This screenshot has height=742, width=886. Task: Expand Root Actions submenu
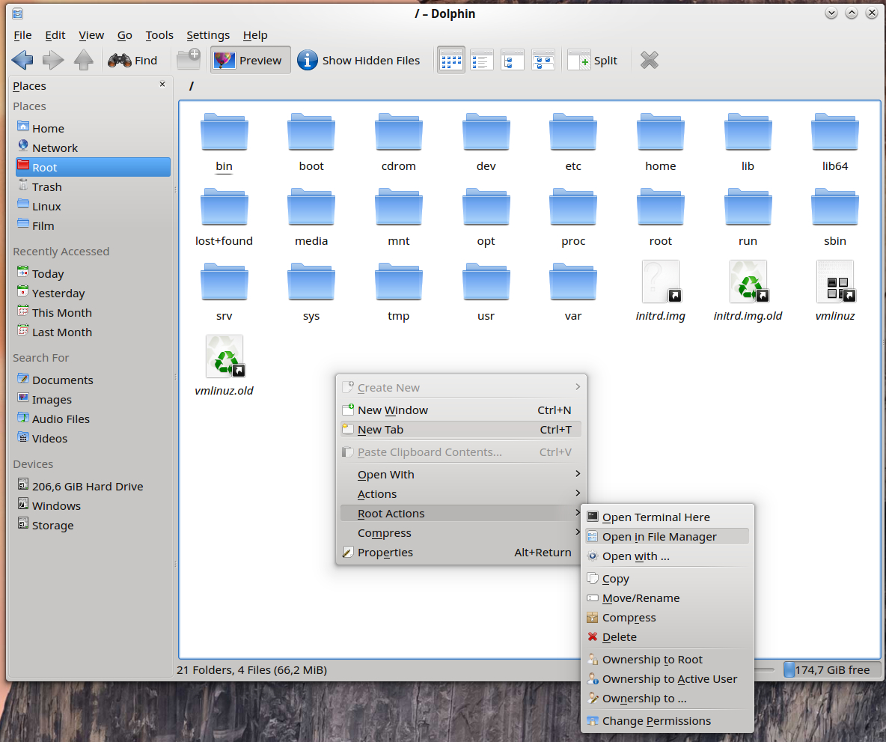tap(461, 514)
